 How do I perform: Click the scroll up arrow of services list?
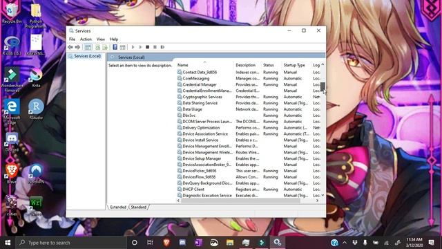coord(323,64)
